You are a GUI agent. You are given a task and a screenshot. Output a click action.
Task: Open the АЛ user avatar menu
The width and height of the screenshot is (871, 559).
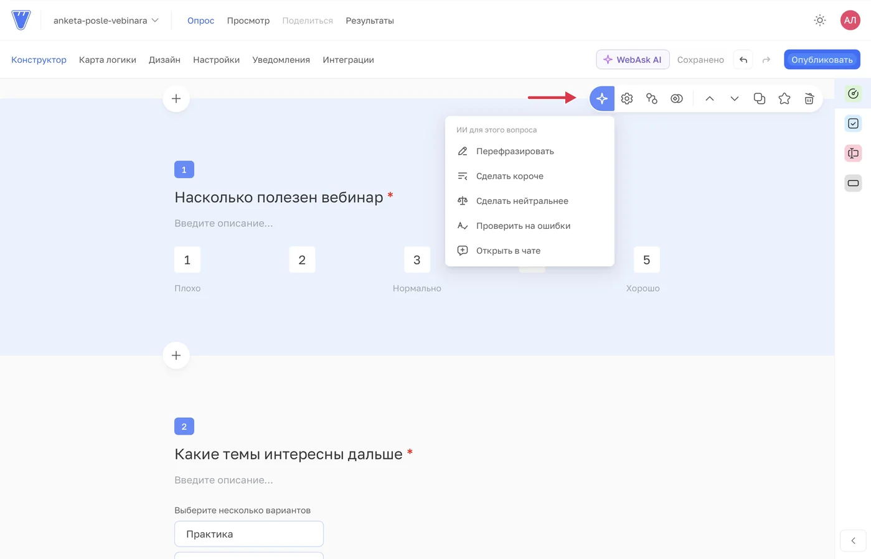coord(850,21)
